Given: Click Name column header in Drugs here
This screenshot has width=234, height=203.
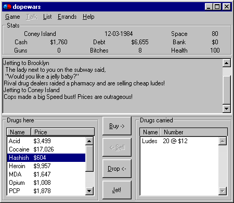Looking at the screenshot, I should click(x=19, y=132).
